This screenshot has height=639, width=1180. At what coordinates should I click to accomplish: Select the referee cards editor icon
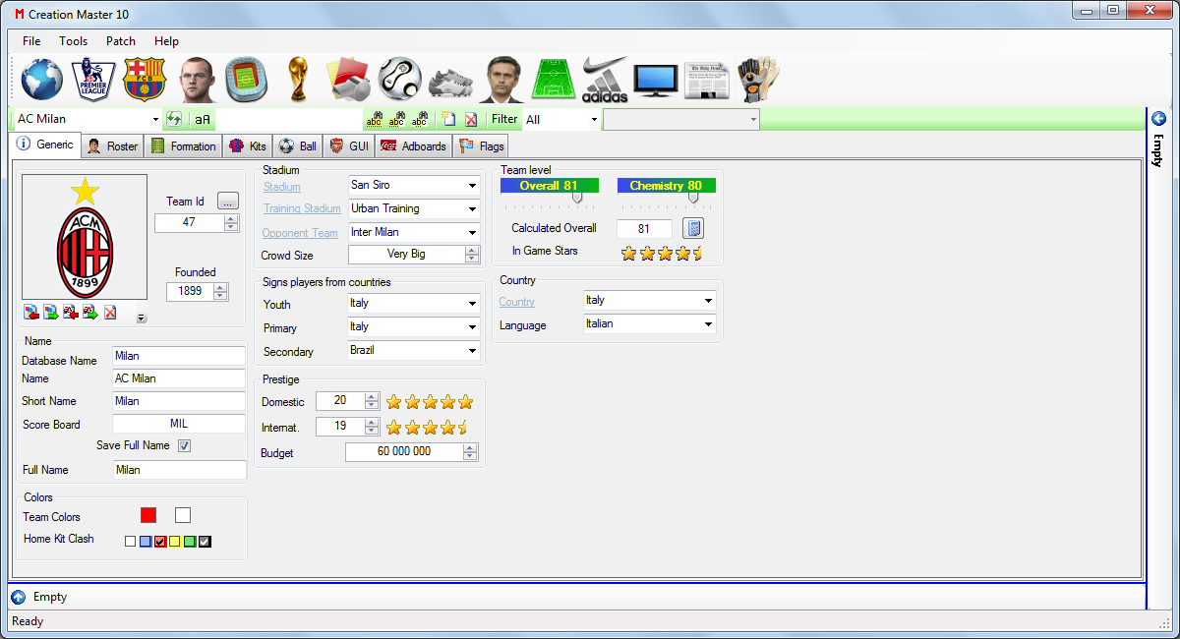pyautogui.click(x=349, y=80)
